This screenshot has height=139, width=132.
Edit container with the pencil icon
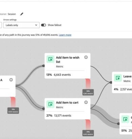click(22, 14)
